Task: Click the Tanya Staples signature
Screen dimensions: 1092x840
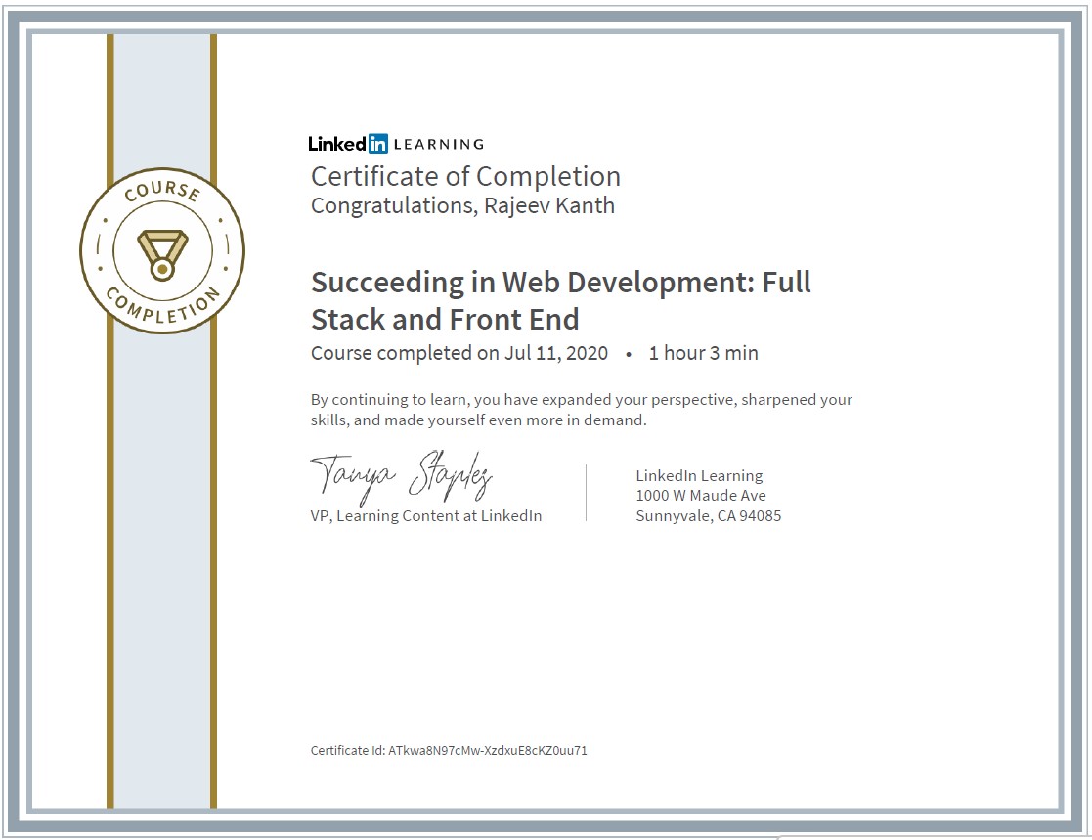Action: pyautogui.click(x=401, y=477)
